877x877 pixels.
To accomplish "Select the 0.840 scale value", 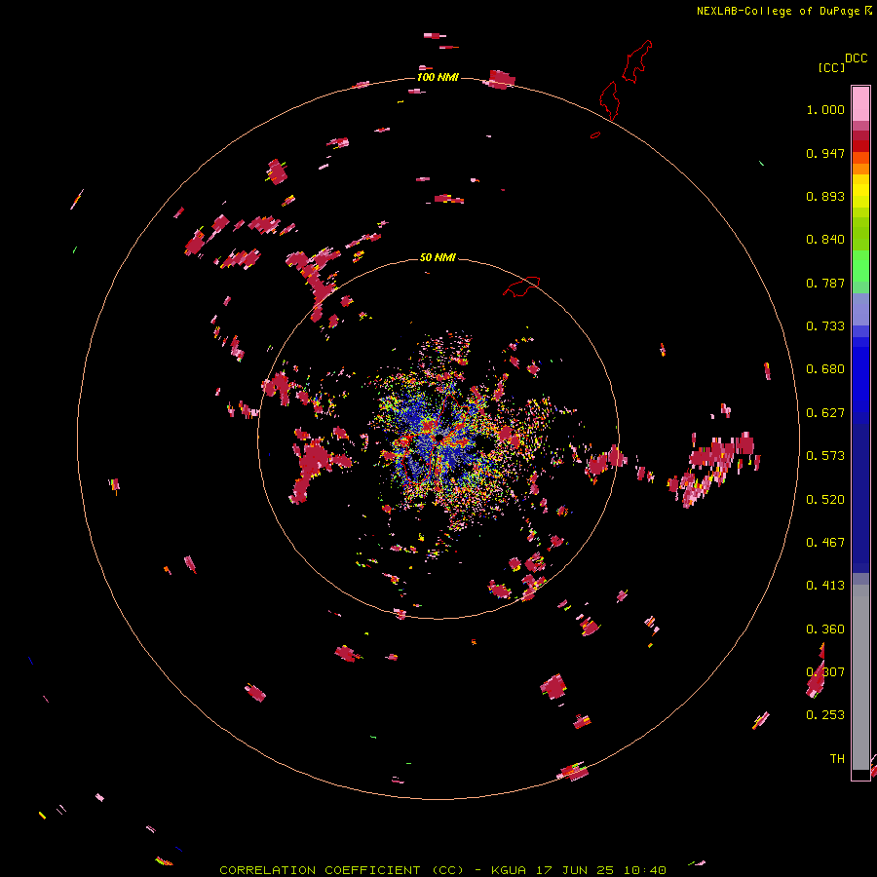I will (x=825, y=240).
